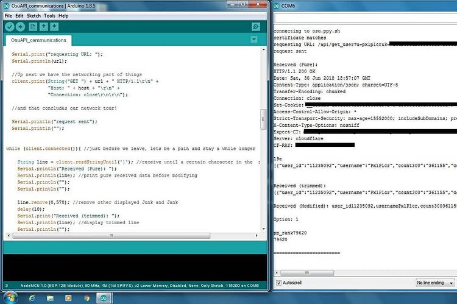Select the Arduino taskbar icon
This screenshot has height=304, width=457.
pos(104,298)
